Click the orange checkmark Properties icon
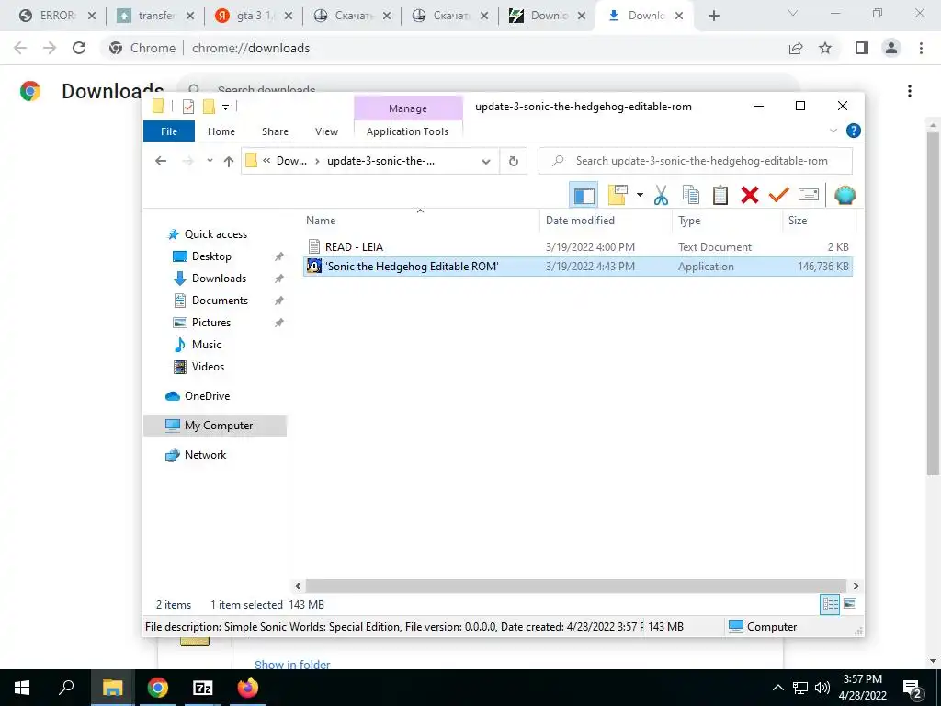This screenshot has width=941, height=706. (779, 195)
